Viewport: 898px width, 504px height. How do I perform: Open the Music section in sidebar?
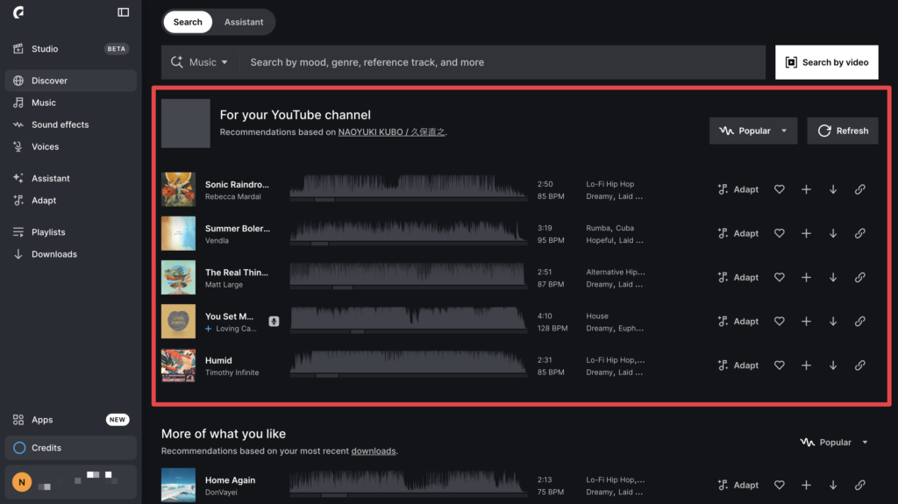click(x=71, y=103)
